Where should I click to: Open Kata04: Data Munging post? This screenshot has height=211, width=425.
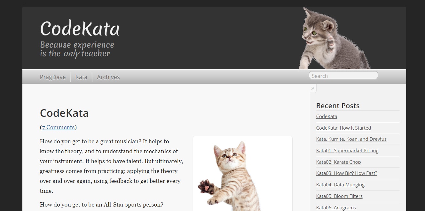[x=340, y=185]
